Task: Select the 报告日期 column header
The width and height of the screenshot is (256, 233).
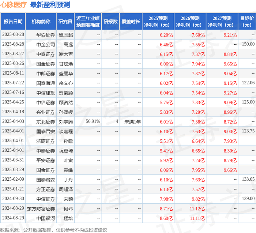Action: click(x=13, y=22)
